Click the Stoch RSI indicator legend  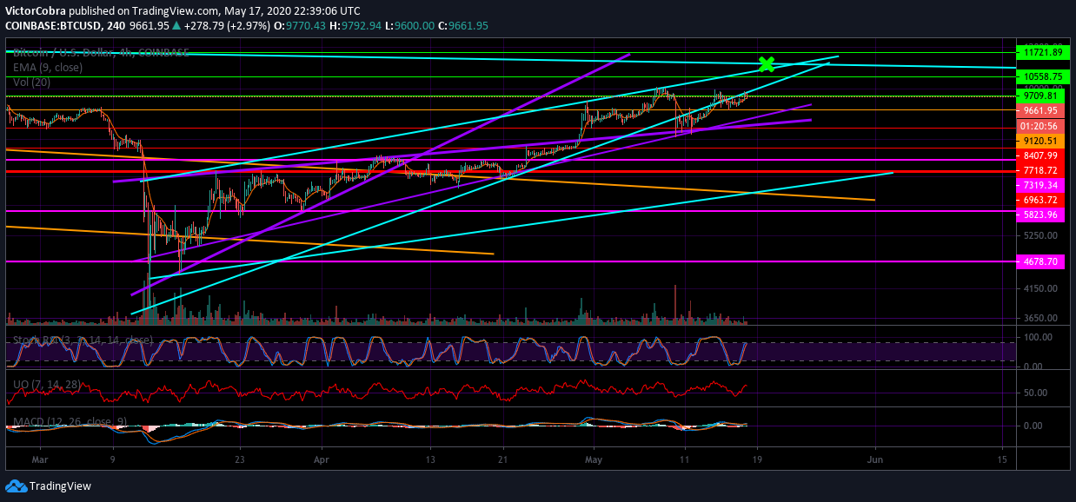pyautogui.click(x=83, y=340)
